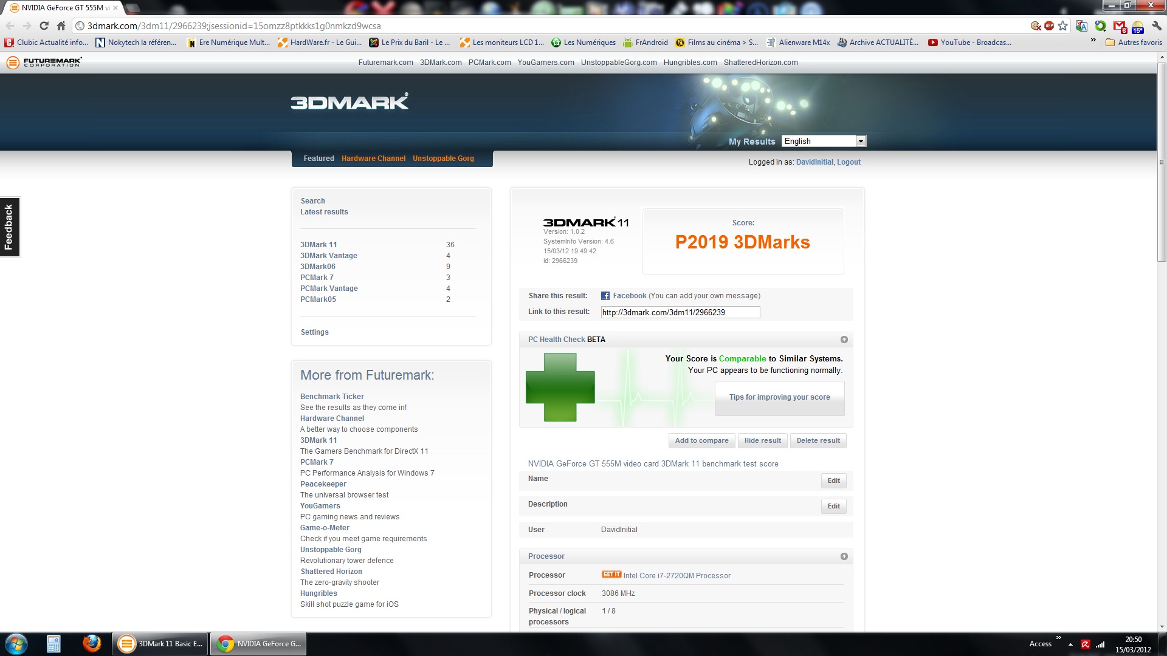
Task: Switch to the Hardware Channel tab
Action: pos(373,159)
